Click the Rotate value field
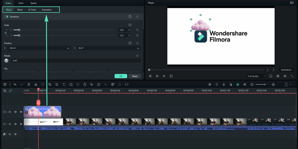 point(76,60)
